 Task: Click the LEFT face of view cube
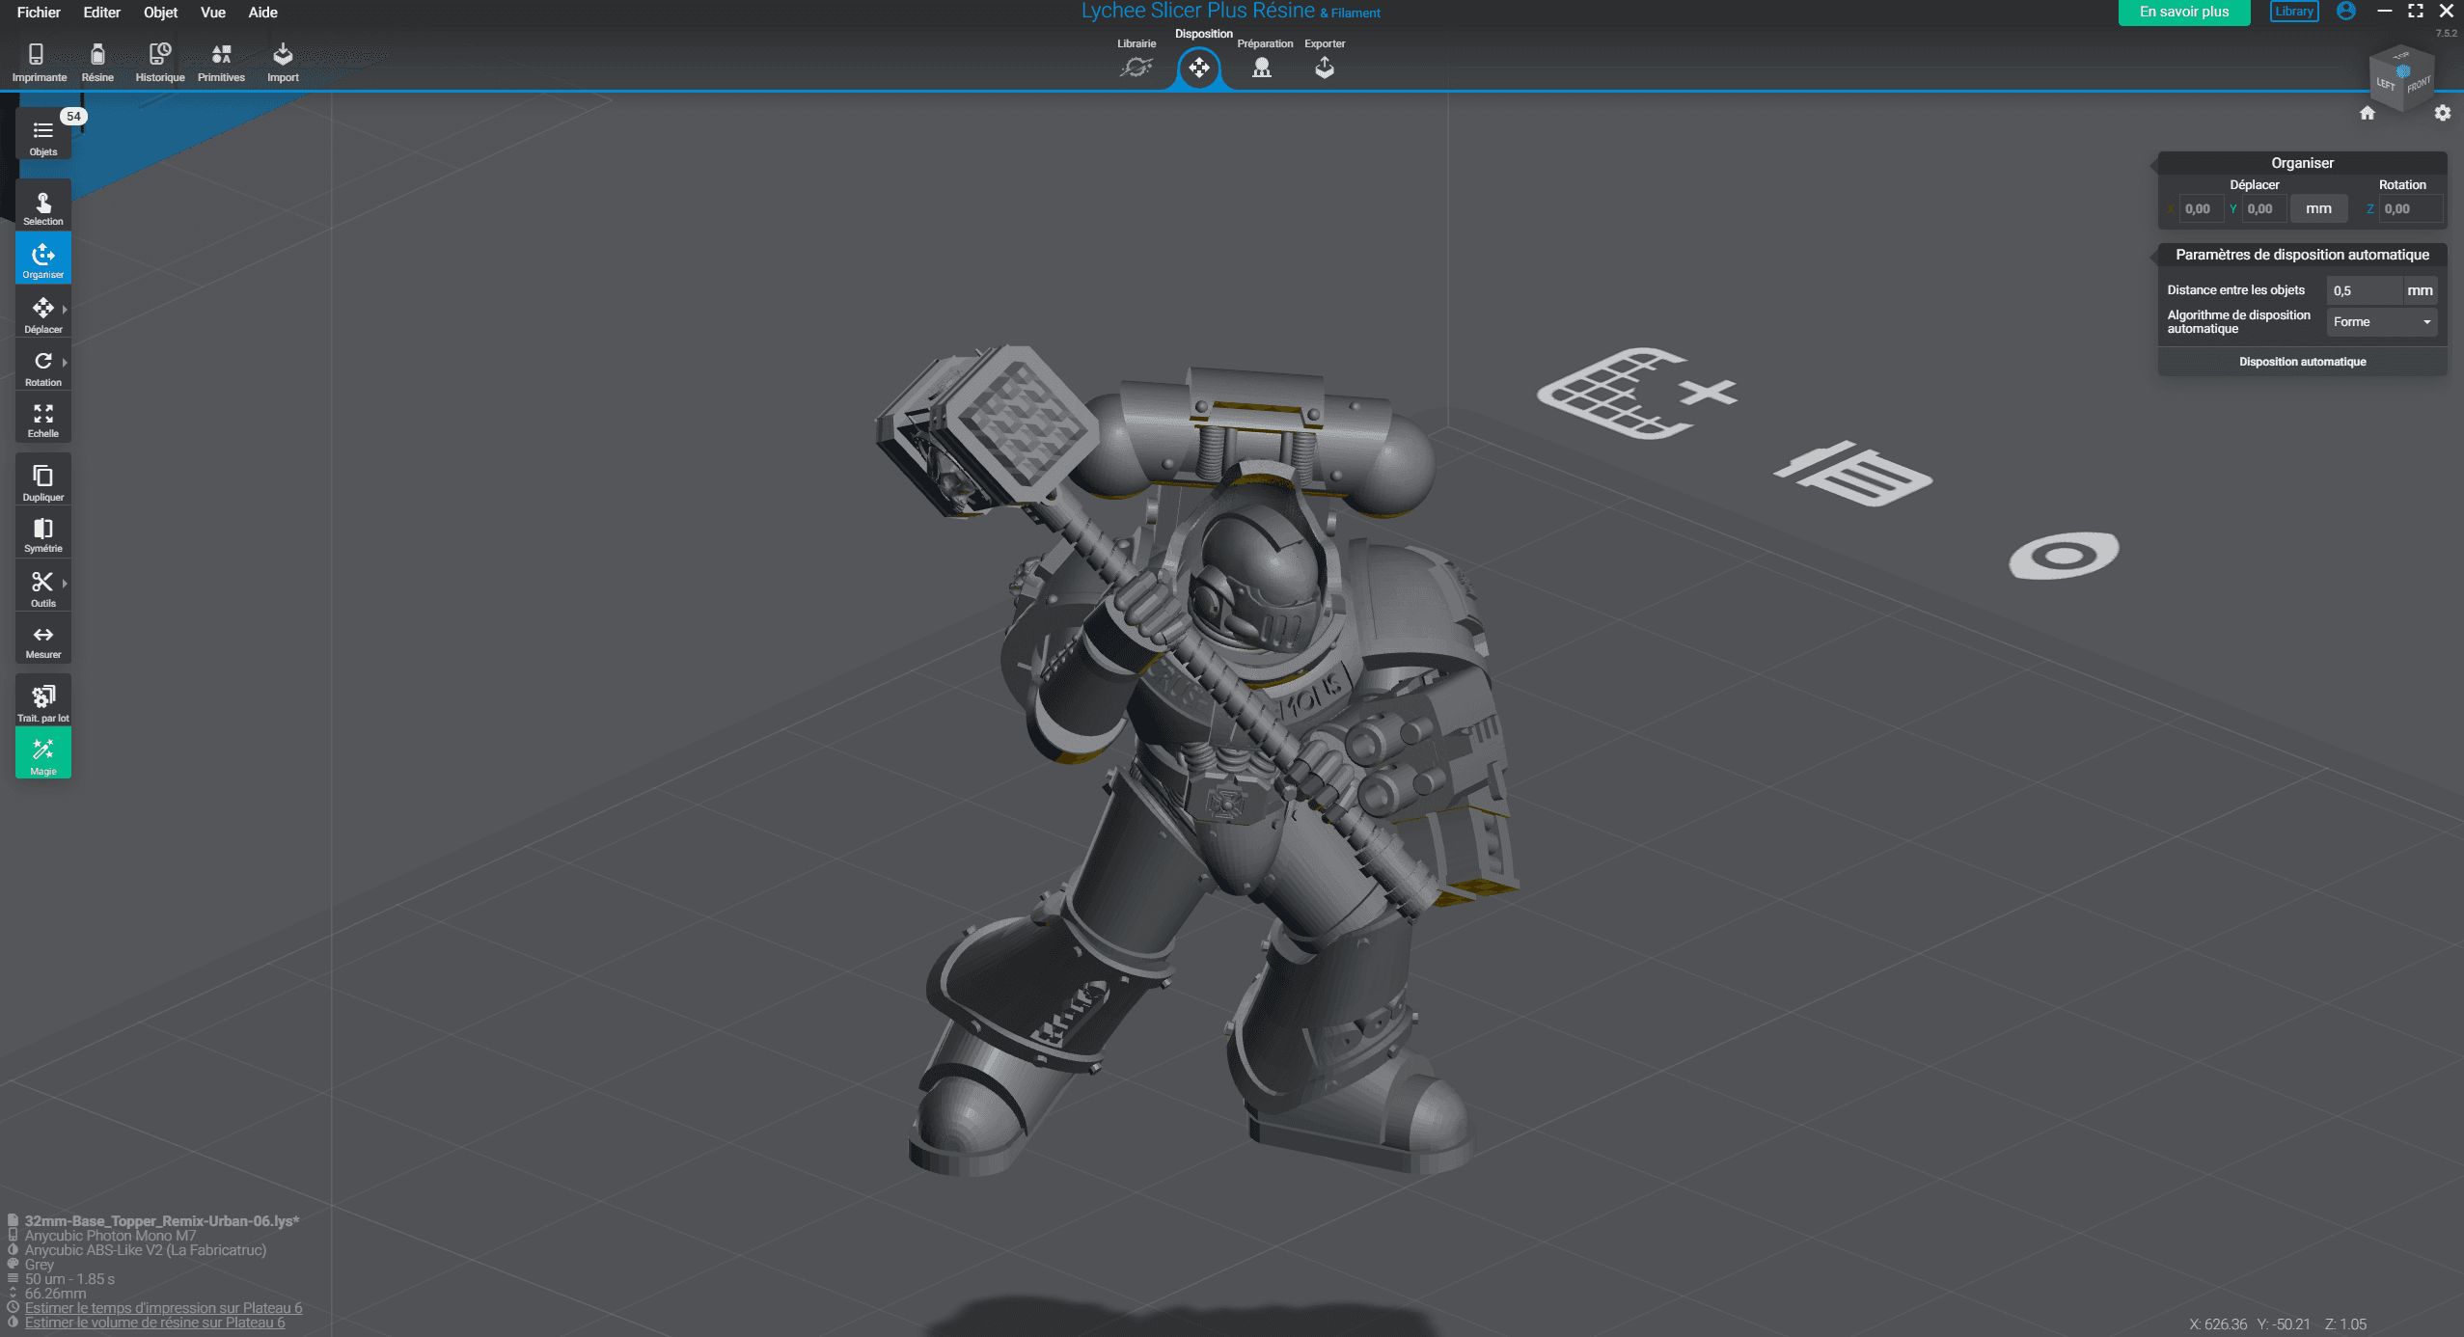[x=2385, y=84]
